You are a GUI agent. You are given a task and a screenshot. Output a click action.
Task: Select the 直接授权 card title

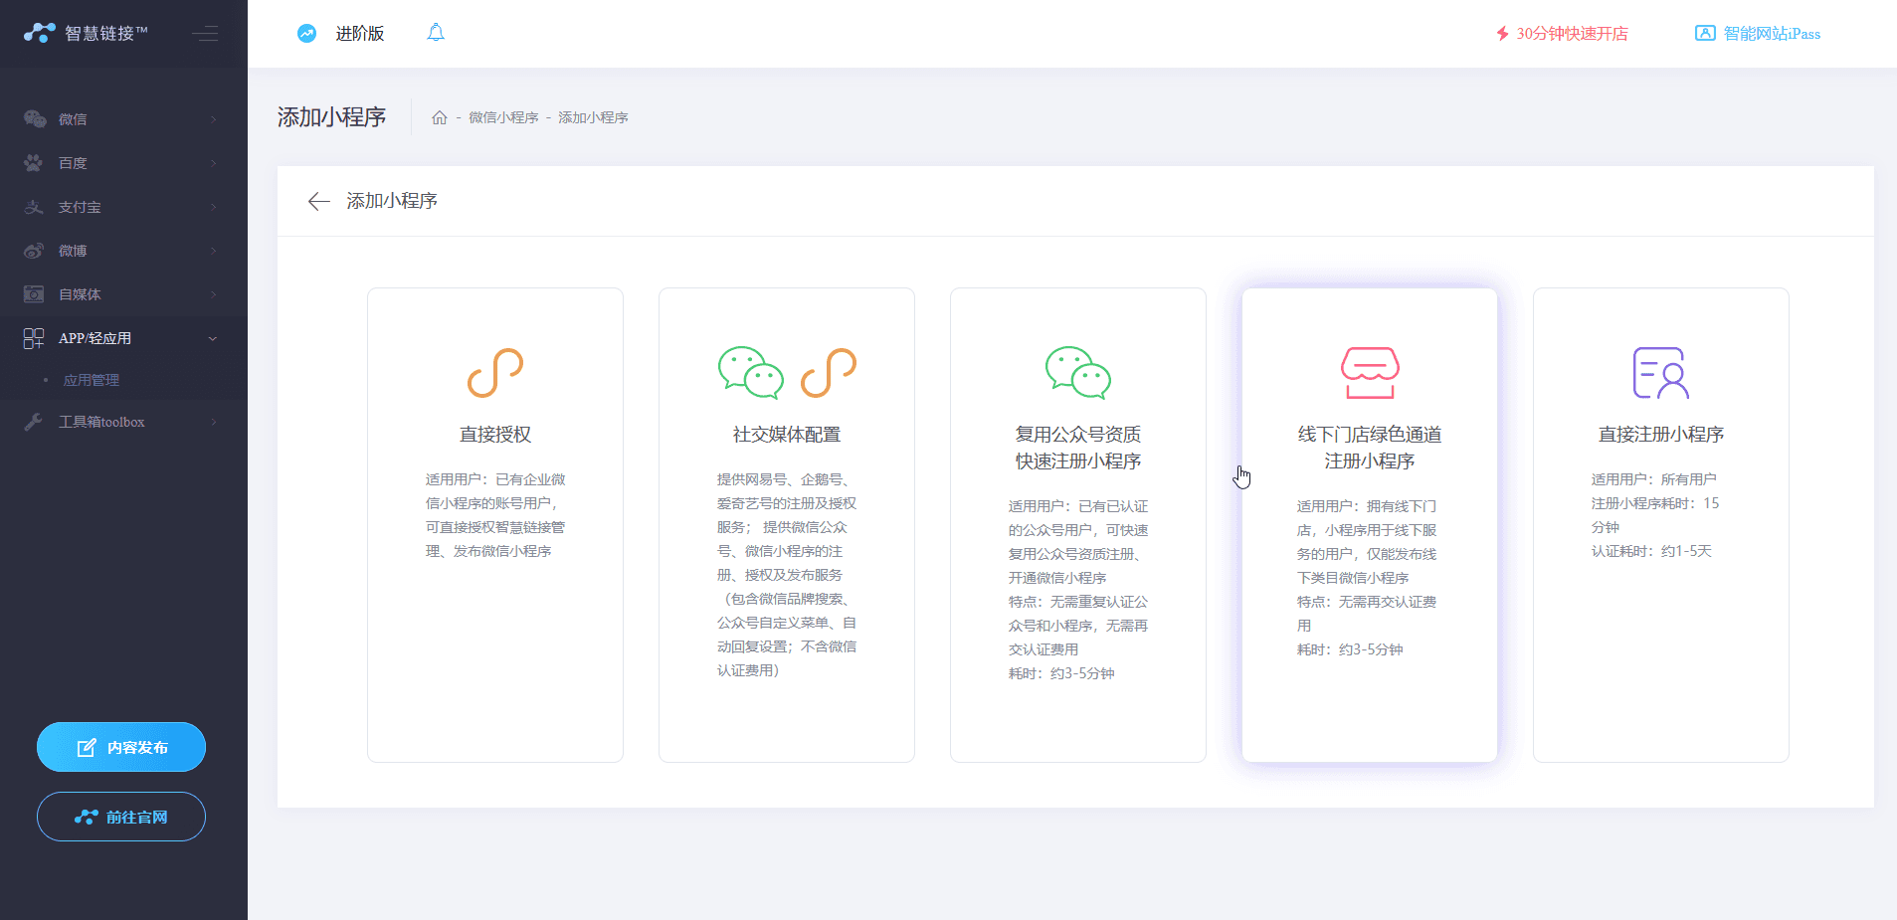(x=495, y=435)
